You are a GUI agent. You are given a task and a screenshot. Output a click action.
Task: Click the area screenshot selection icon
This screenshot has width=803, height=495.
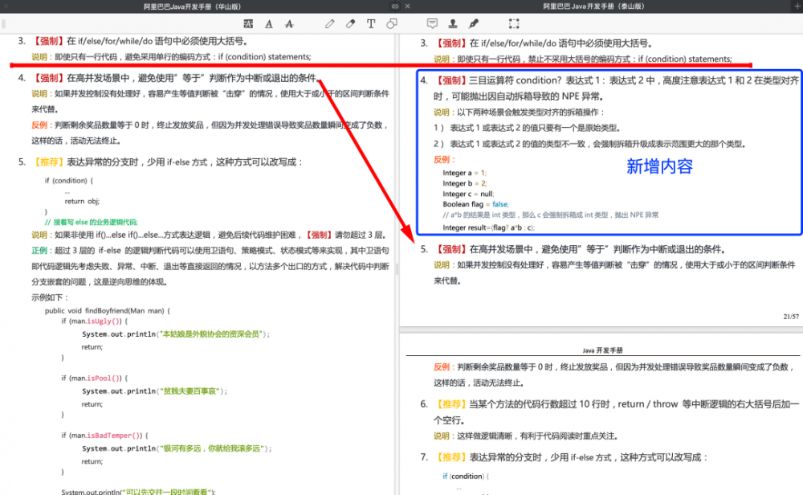pyautogui.click(x=513, y=24)
